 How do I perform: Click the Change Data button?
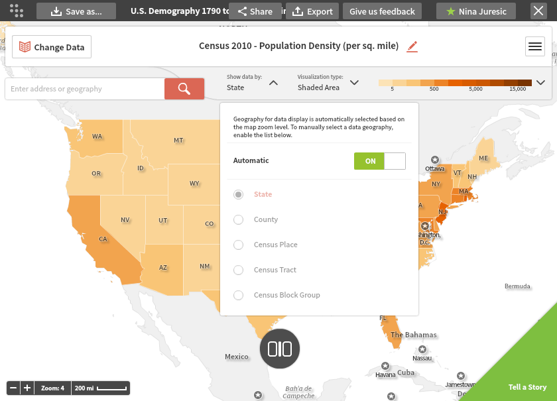52,47
